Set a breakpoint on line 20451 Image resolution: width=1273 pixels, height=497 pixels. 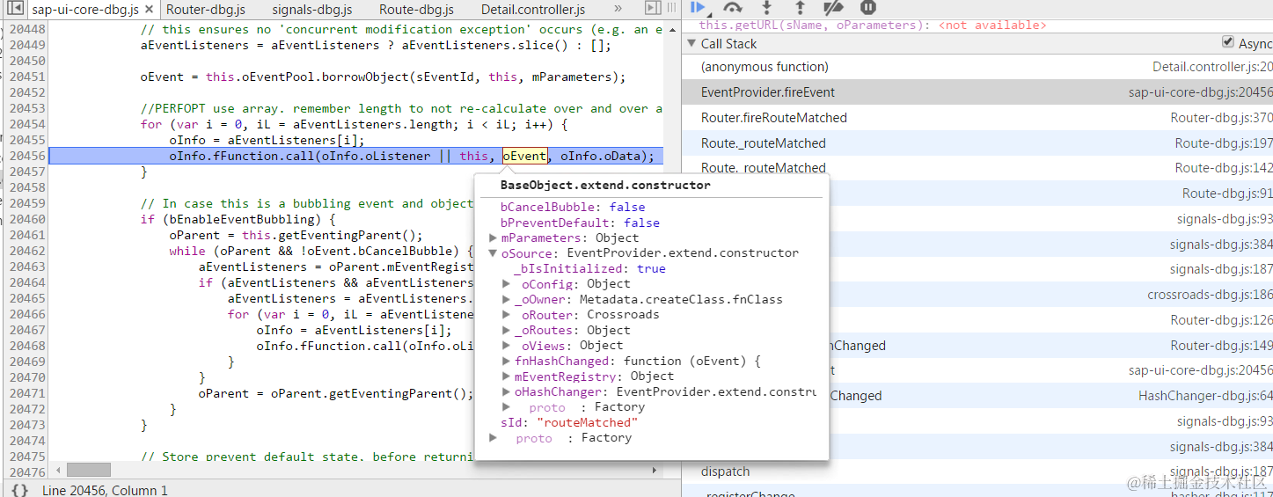(x=27, y=77)
